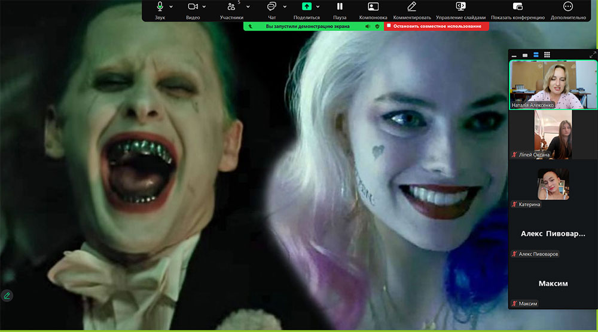The width and height of the screenshot is (598, 332).
Task: Start annotating with Комментировать pencil
Action: pos(412,10)
